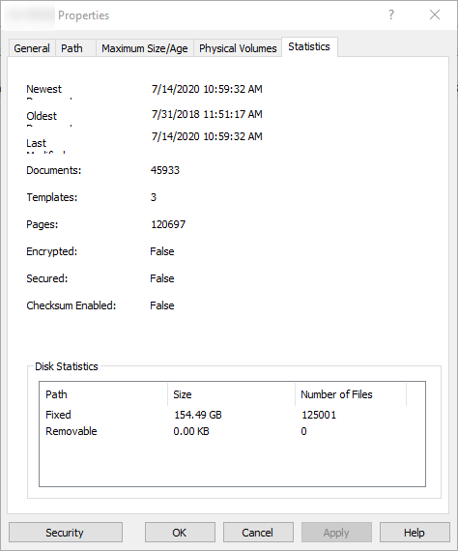Viewport: 458px width, 551px height.
Task: Select the Maximum Size/Age tab
Action: pyautogui.click(x=145, y=48)
